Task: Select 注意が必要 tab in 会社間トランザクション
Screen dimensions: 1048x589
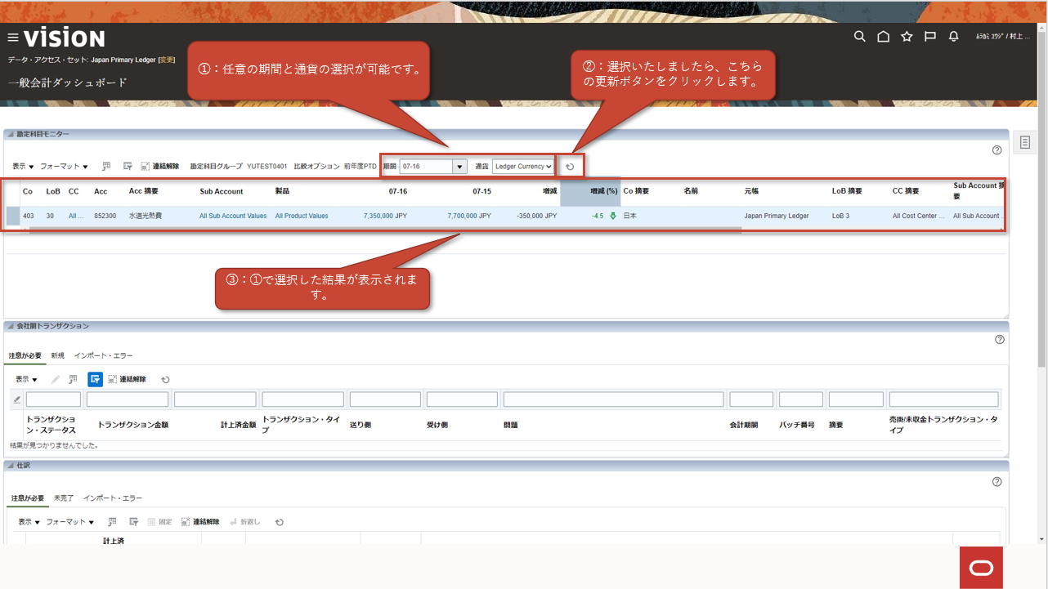Action: click(x=25, y=355)
